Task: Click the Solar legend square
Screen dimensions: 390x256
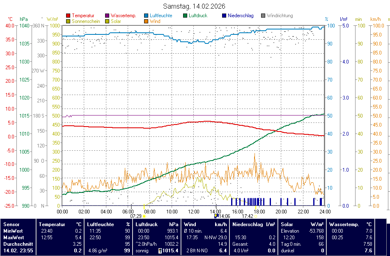Action: tap(107, 21)
